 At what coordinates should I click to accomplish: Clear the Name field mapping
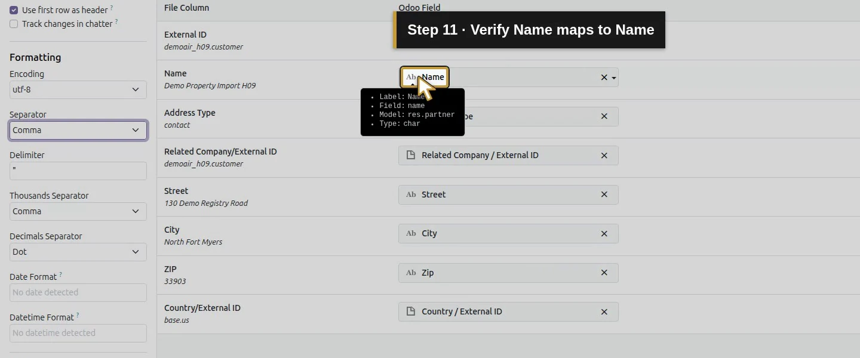pos(604,78)
